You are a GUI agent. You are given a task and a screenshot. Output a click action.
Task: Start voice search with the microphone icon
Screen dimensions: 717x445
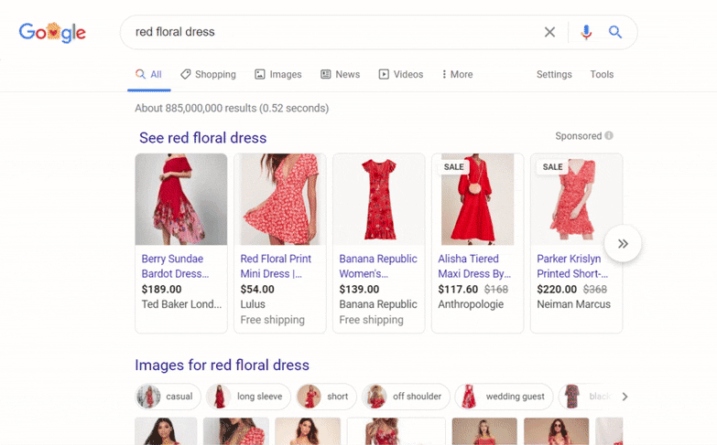586,32
